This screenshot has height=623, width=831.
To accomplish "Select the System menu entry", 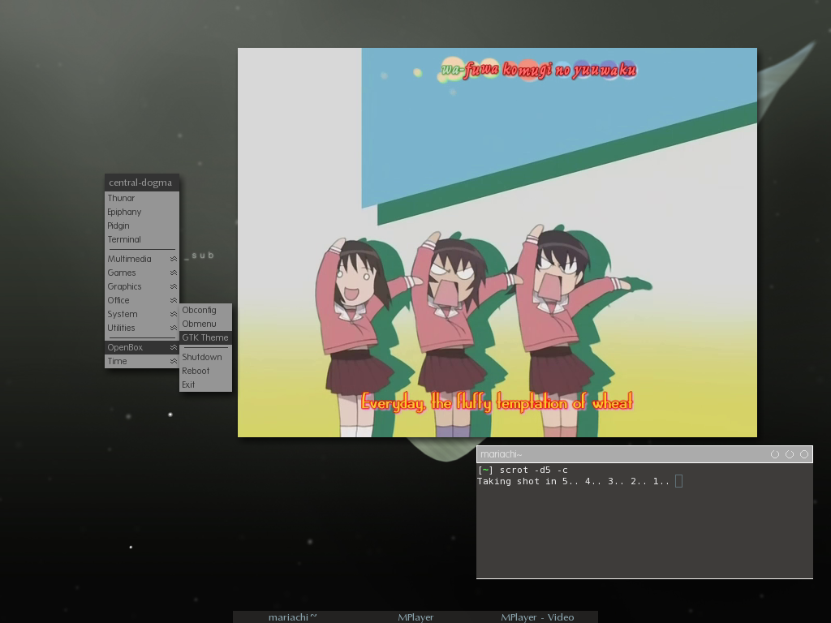I will click(x=141, y=314).
